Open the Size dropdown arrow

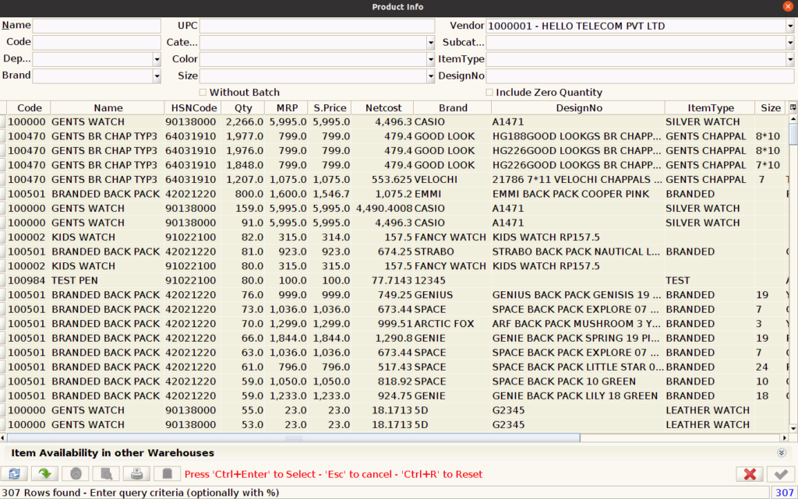tap(430, 76)
